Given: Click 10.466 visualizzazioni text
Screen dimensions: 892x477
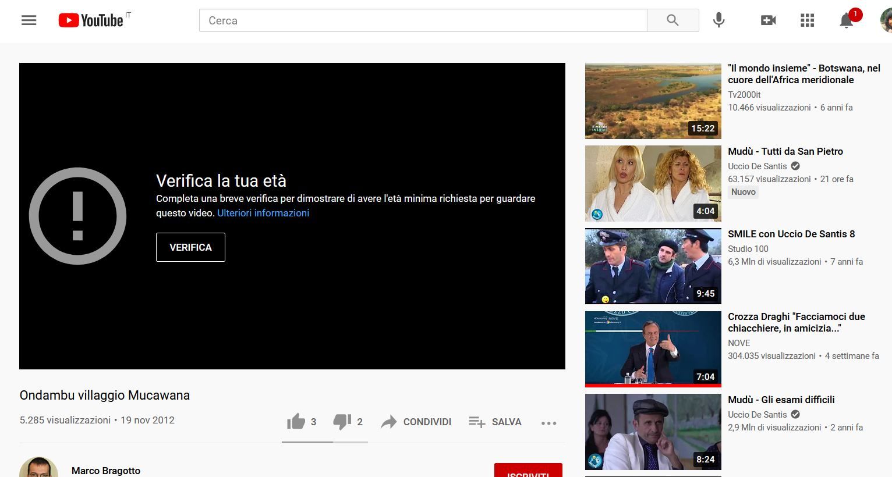Looking at the screenshot, I should tap(769, 108).
